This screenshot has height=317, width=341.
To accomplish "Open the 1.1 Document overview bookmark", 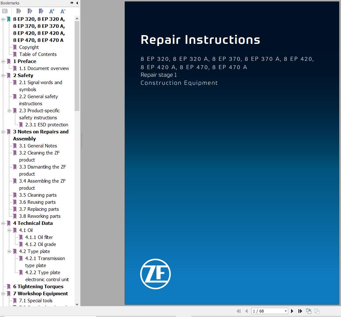I will click(44, 68).
